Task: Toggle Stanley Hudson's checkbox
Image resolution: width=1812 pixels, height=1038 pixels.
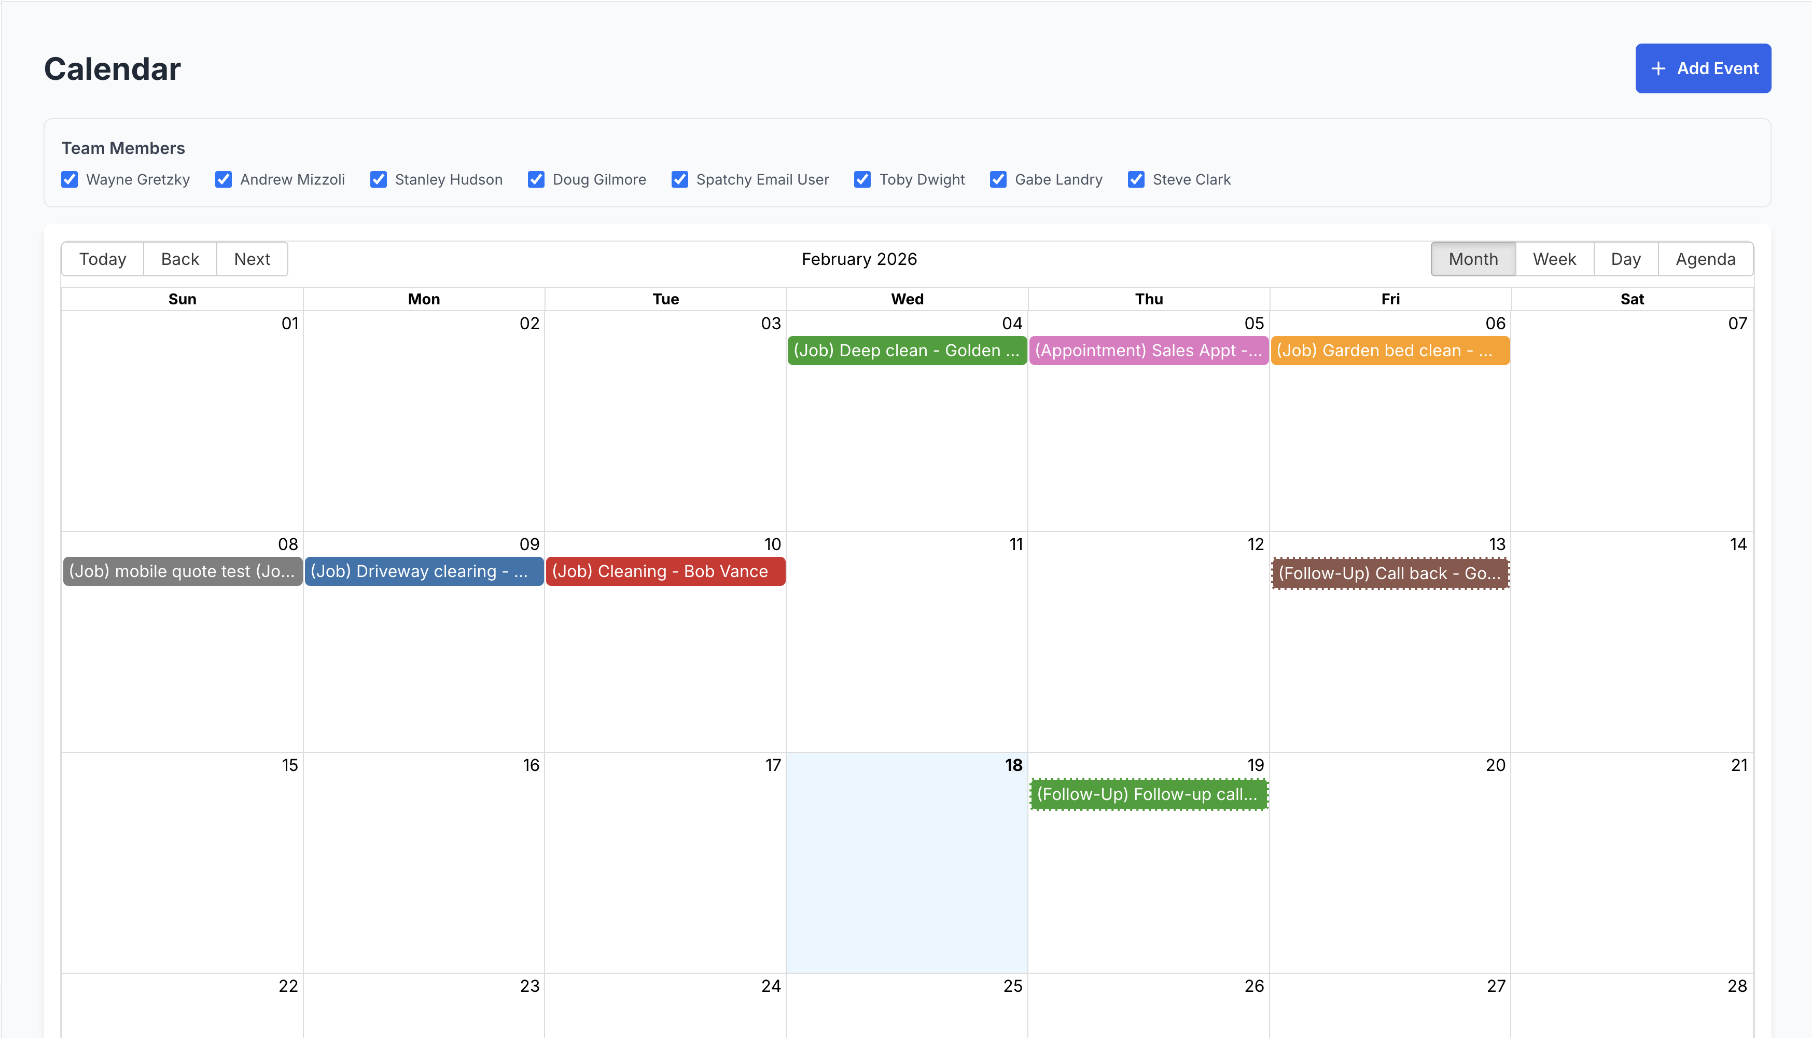Action: click(378, 179)
